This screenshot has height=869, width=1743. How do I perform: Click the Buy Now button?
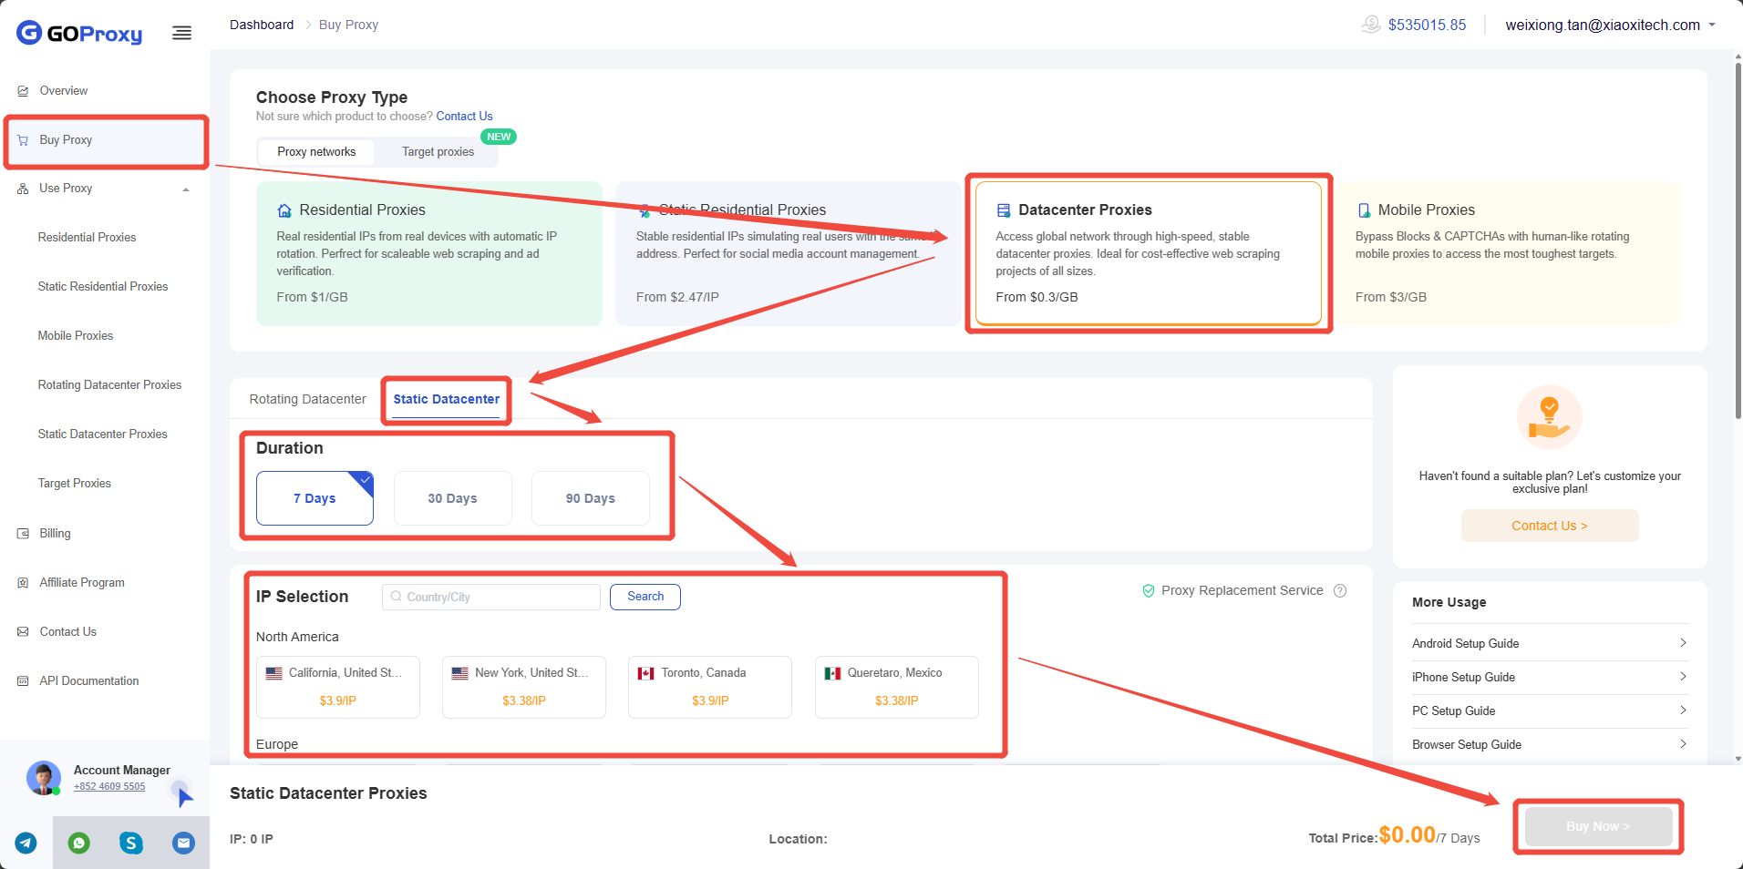click(1598, 827)
